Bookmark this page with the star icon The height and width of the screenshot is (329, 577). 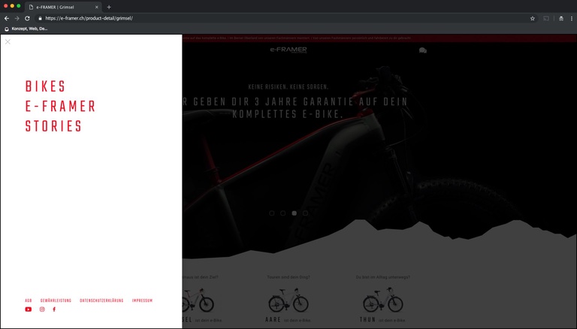pyautogui.click(x=532, y=18)
